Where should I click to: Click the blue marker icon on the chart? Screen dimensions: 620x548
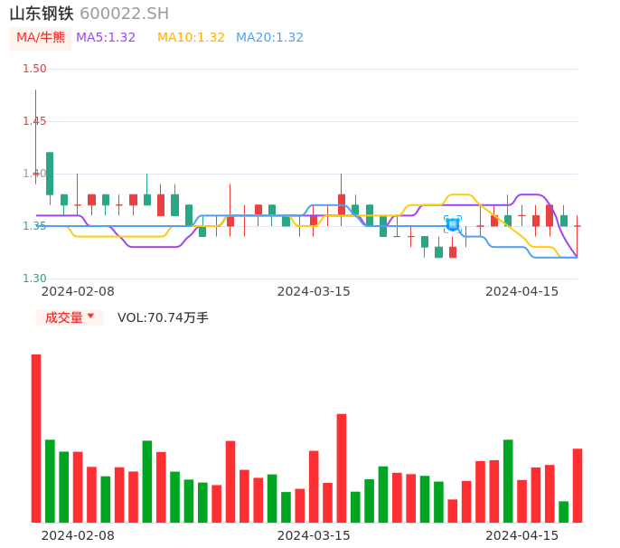point(452,224)
